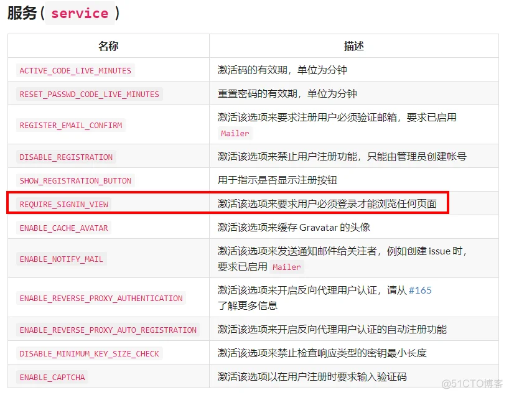509x395 pixels.
Task: Click ENABLE_NOTIFY_MAIL option name
Action: click(x=62, y=259)
